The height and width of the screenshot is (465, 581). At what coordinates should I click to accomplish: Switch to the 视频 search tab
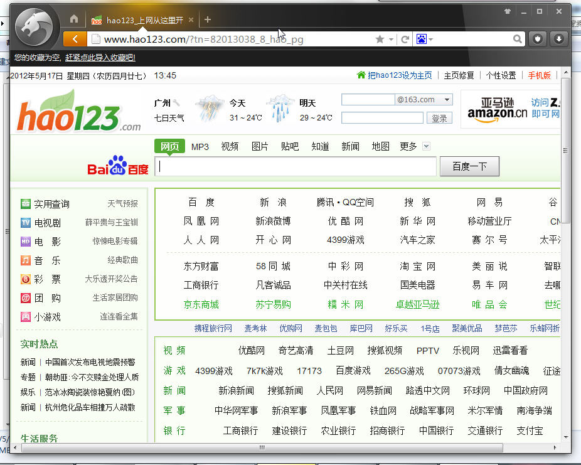230,146
